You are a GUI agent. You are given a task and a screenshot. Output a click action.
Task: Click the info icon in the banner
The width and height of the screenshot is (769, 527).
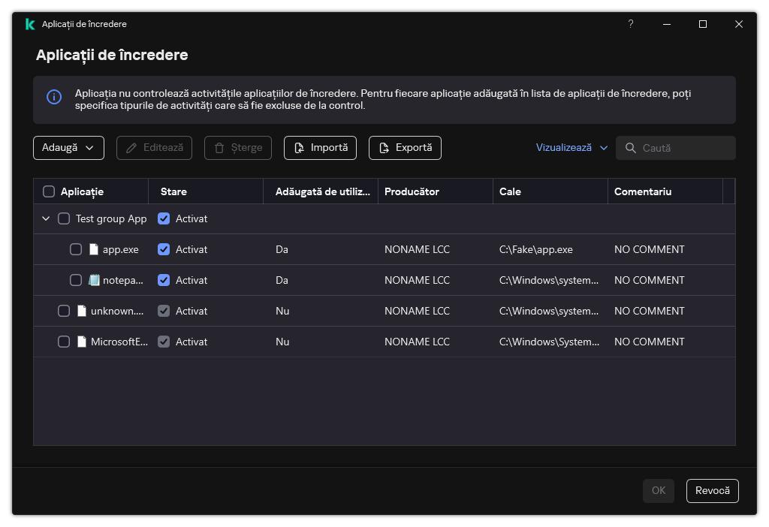[54, 97]
